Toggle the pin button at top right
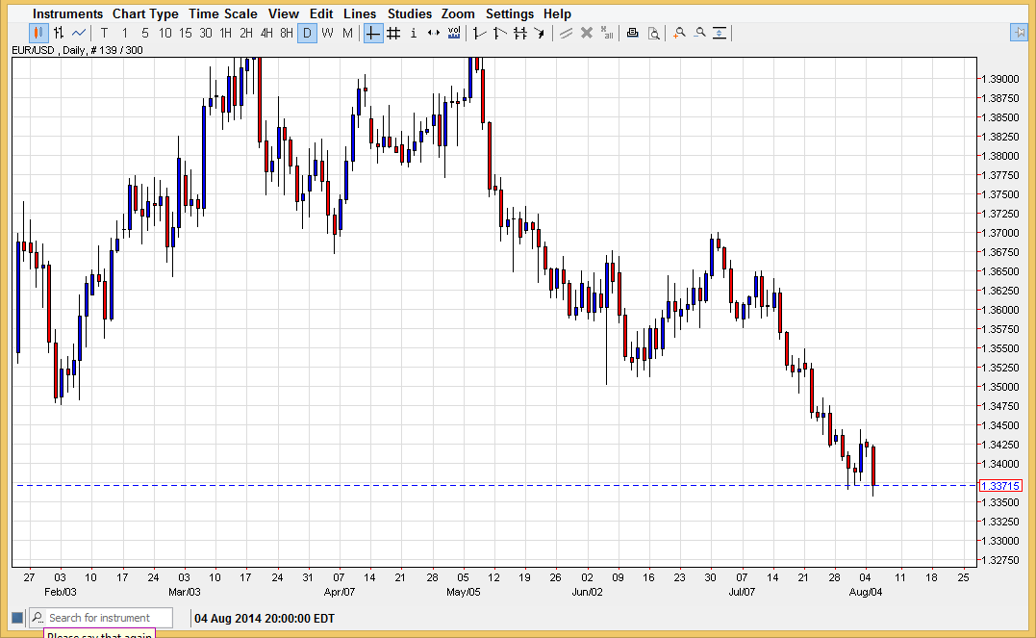Screen dimensions: 1036x638 pyautogui.click(x=1019, y=33)
